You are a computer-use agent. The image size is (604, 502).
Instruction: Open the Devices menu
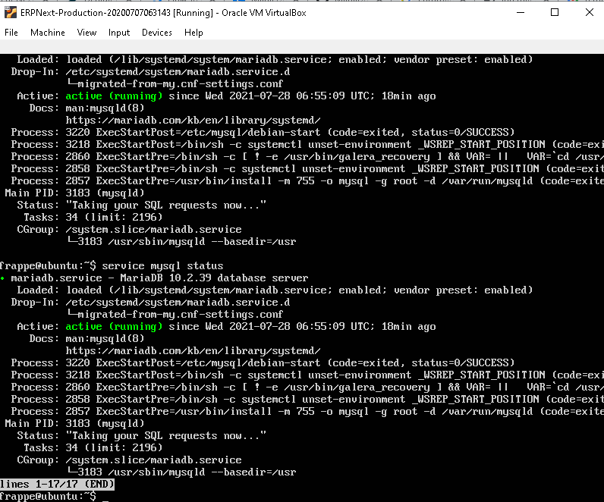pyautogui.click(x=157, y=33)
